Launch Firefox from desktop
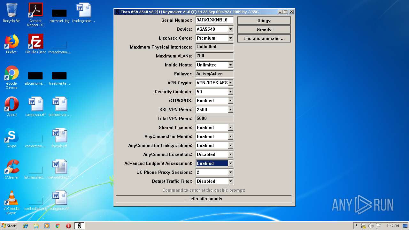Screen dimensions: 409x230 12,44
